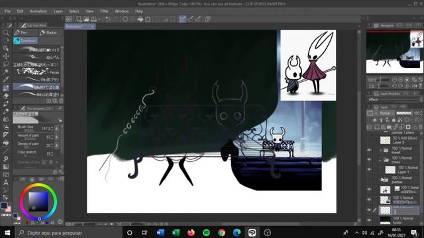This screenshot has height=238, width=424.
Task: Toggle the Lock layer icon
Action: [x=394, y=120]
